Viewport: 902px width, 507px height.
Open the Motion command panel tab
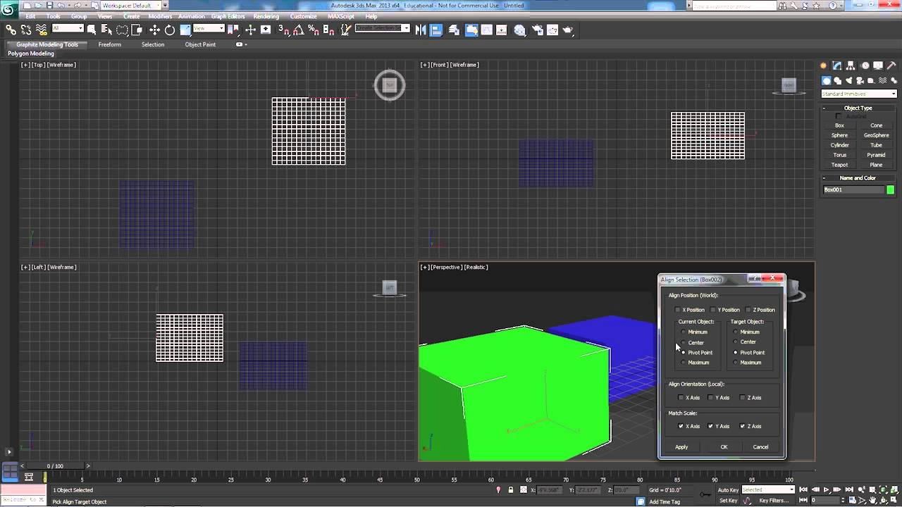[x=865, y=65]
